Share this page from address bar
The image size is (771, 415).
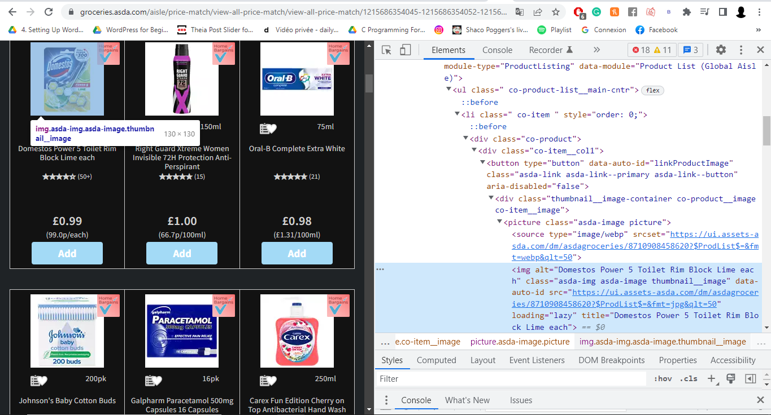537,12
